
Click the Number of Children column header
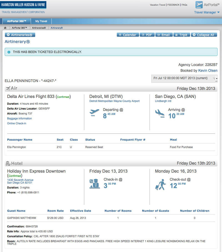[195, 211]
